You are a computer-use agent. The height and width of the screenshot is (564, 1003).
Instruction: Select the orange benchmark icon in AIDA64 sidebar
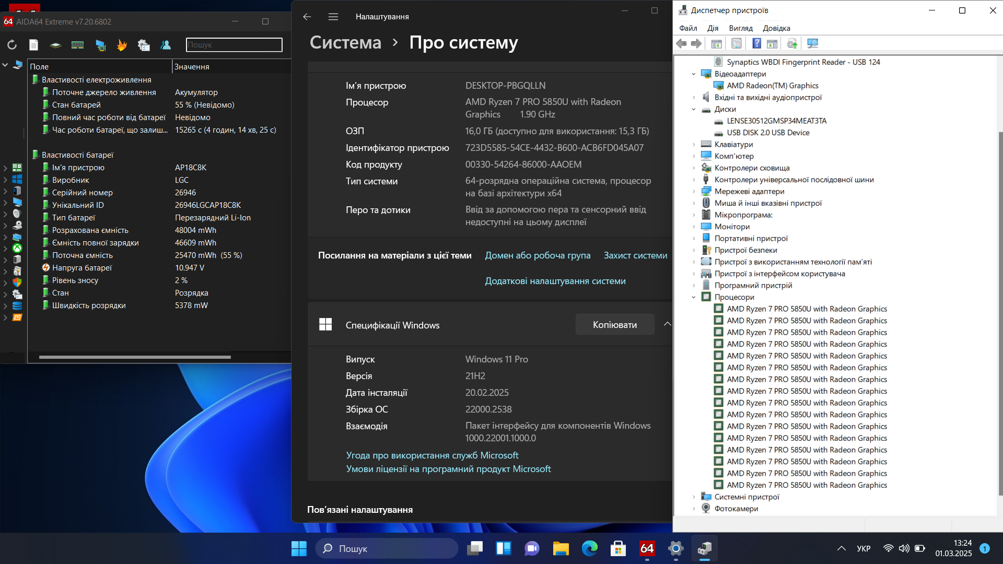coord(17,317)
